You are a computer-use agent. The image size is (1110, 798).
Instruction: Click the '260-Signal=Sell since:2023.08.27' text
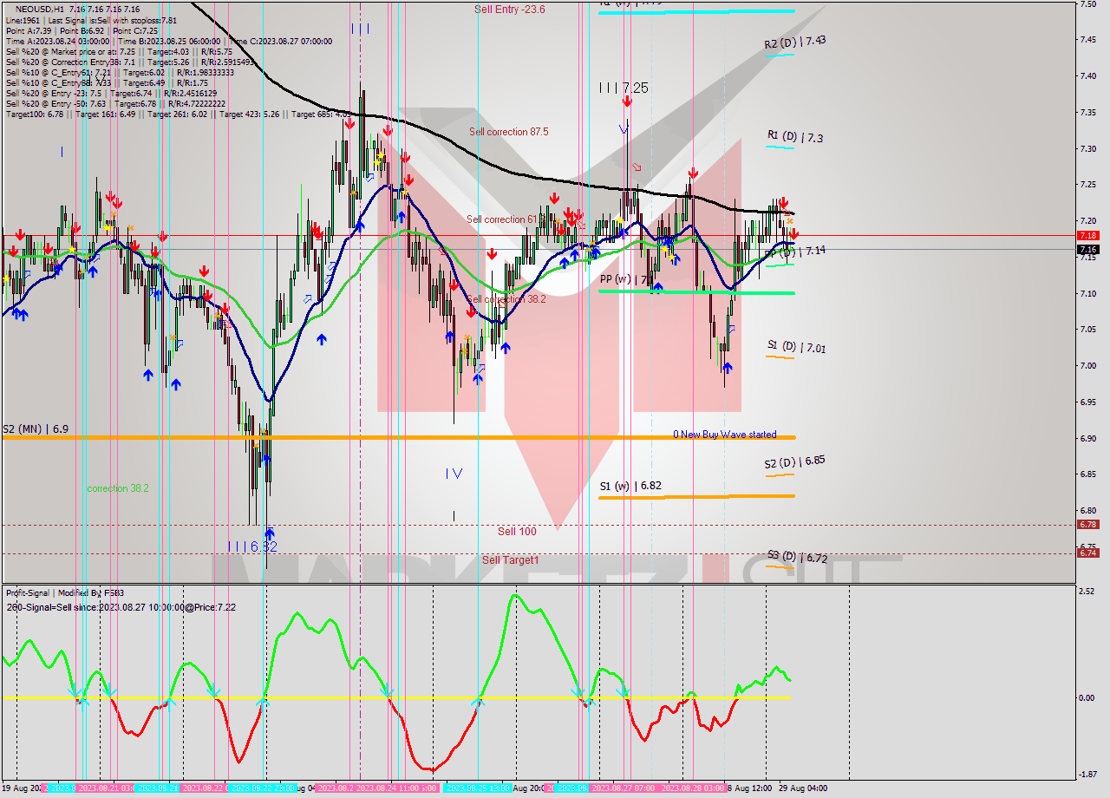point(121,607)
